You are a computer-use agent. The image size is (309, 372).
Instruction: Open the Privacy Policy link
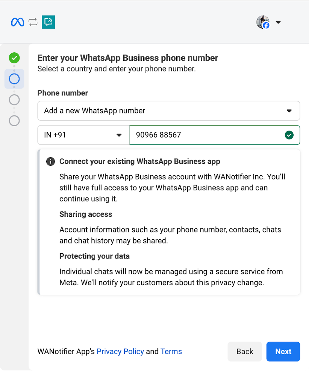(x=120, y=352)
